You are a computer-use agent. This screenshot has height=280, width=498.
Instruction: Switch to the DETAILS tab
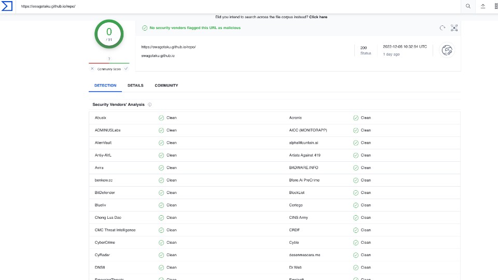[x=135, y=86]
